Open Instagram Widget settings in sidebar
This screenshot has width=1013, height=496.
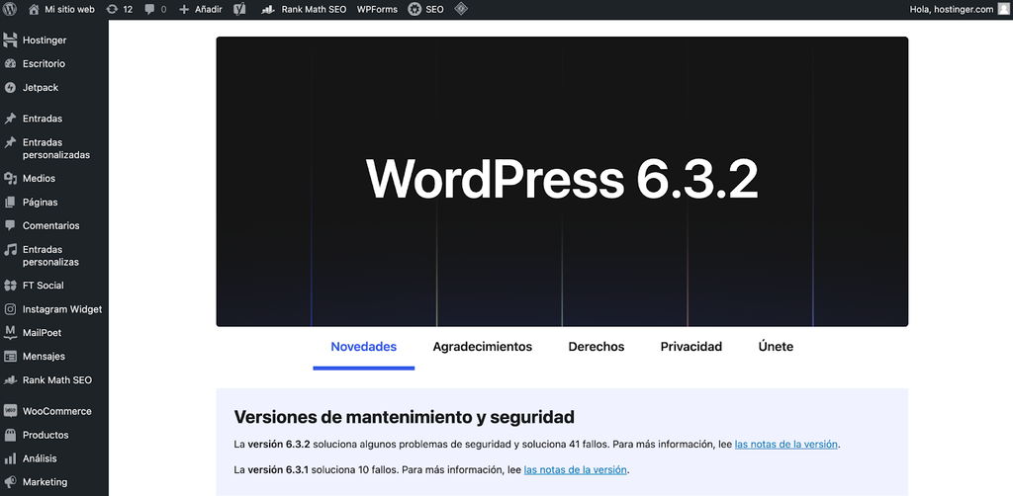[x=61, y=309]
